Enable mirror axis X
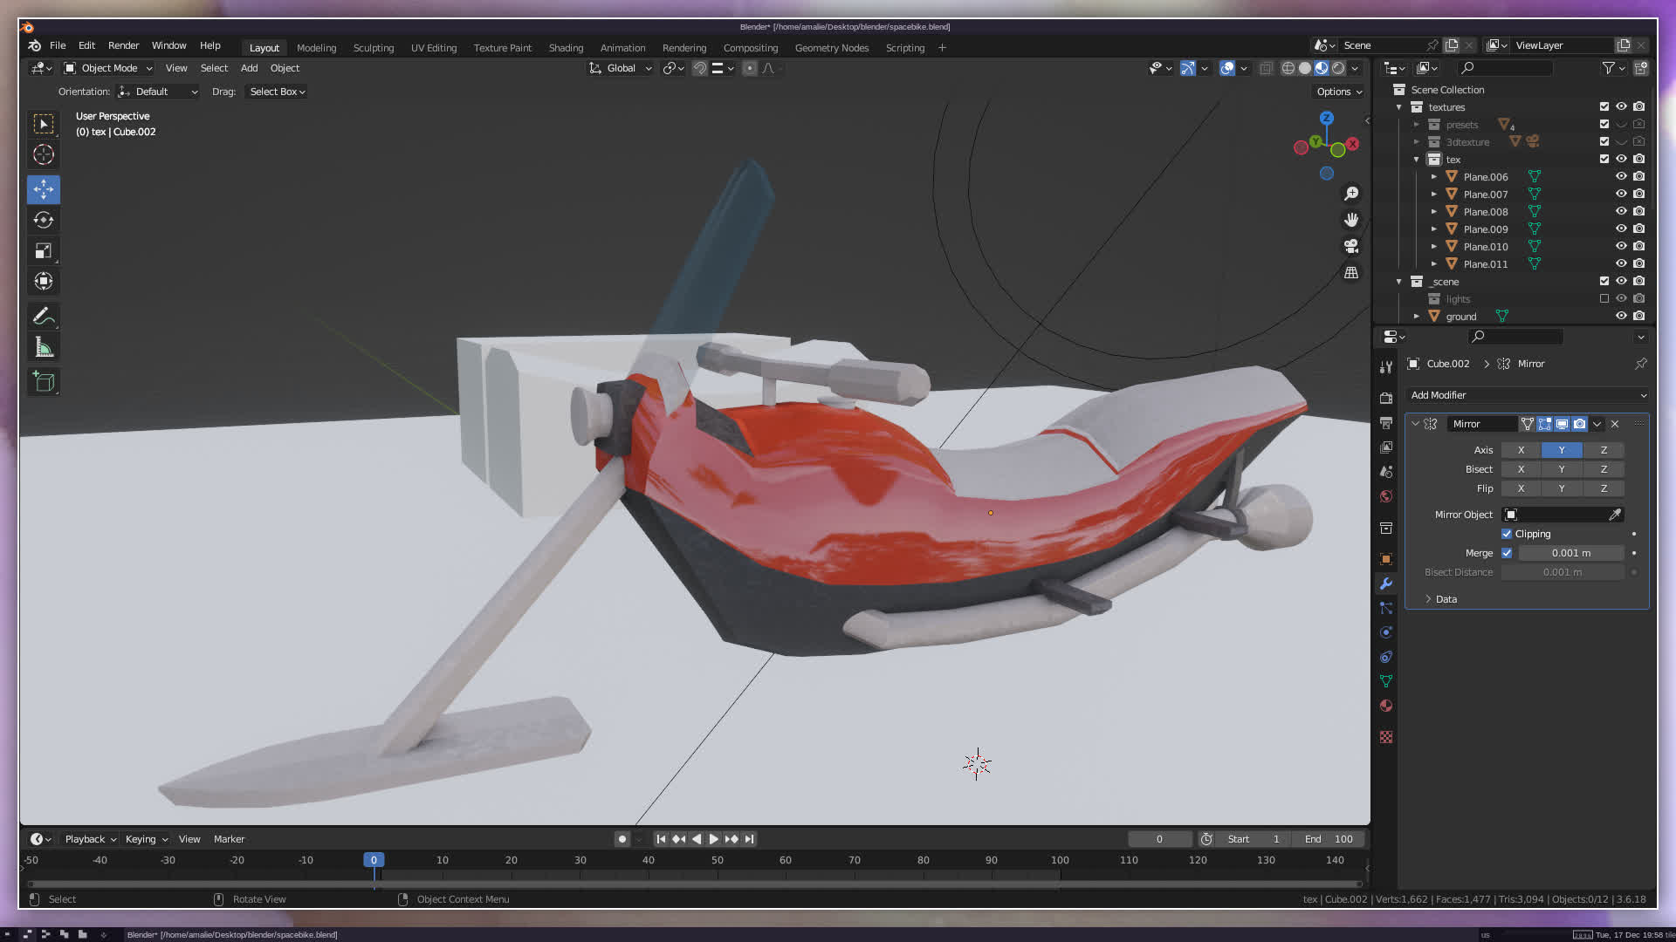The height and width of the screenshot is (942, 1676). [x=1521, y=450]
